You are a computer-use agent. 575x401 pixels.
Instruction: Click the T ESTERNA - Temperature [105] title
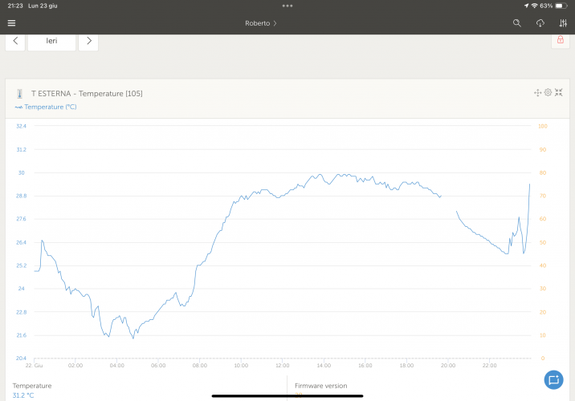87,94
